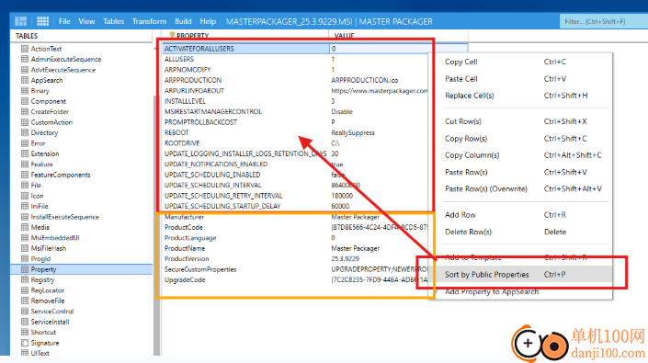The width and height of the screenshot is (648, 363).
Task: Click the layout view icon in the toolbar
Action: (x=20, y=21)
